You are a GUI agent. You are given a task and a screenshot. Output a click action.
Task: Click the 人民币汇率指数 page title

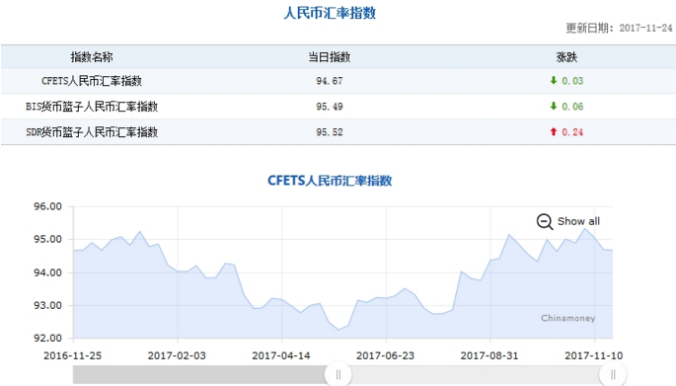click(330, 13)
